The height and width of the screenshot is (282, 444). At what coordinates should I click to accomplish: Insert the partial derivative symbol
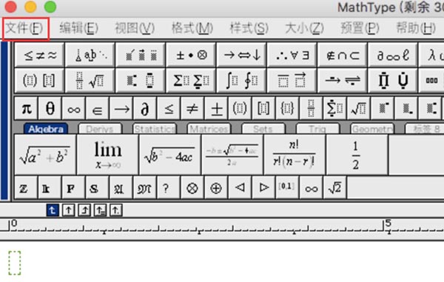145,109
